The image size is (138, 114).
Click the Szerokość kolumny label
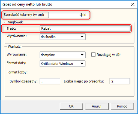pos(24,15)
